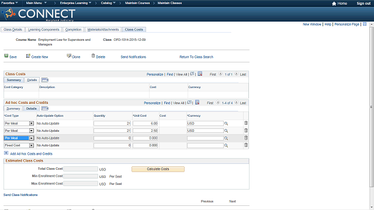The height and width of the screenshot is (210, 374).
Task: Open currency lookup for the Fixed Cost row
Action: 226,145
